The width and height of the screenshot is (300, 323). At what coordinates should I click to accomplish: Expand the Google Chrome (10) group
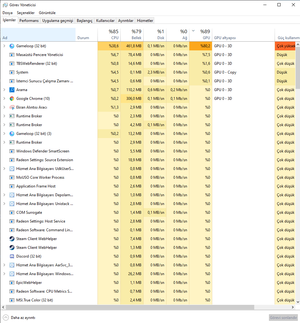coord(4,99)
